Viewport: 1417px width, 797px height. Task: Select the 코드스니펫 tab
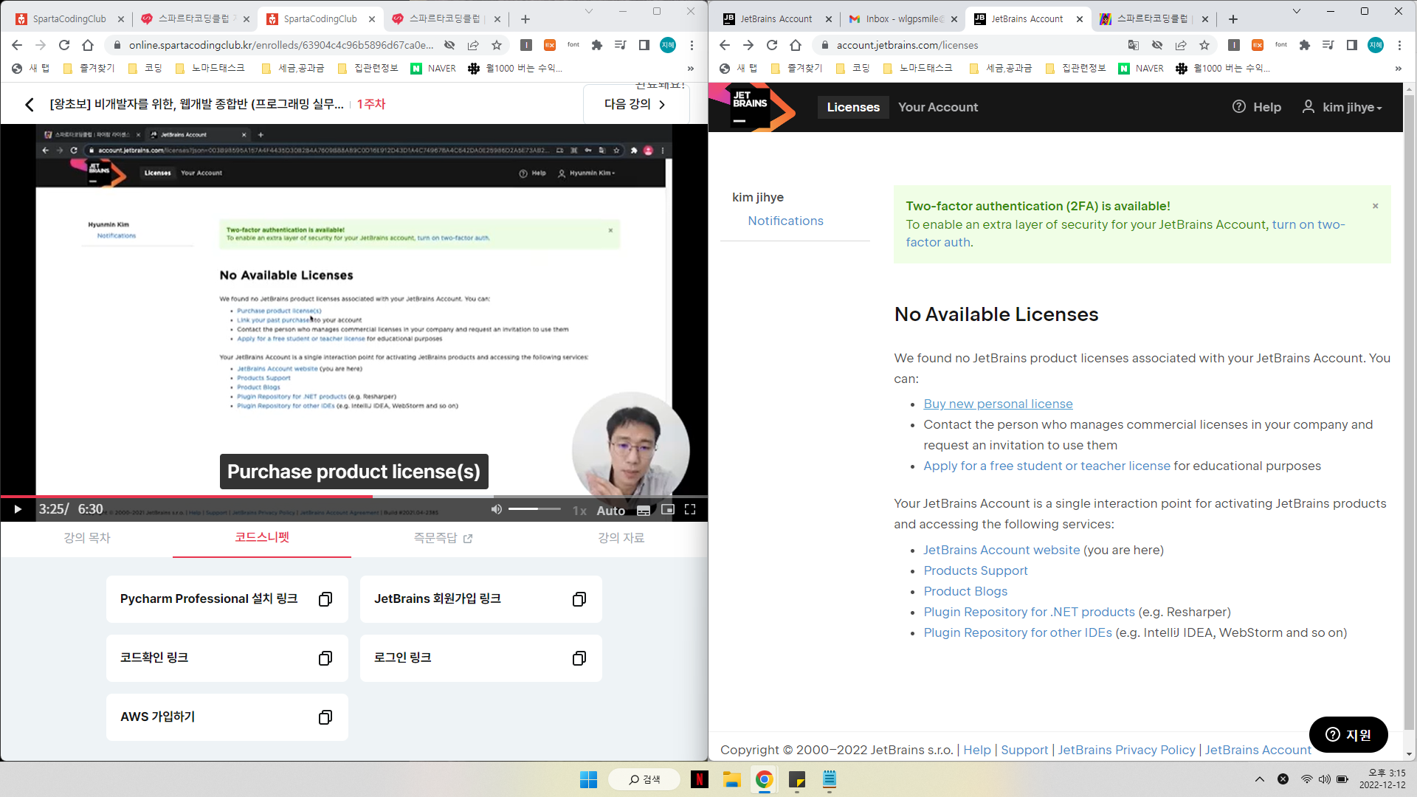pos(262,537)
